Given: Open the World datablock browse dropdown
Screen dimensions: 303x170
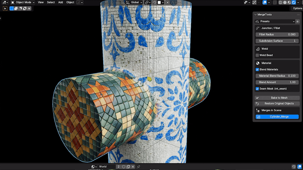Looking at the screenshot, I should [94, 167].
